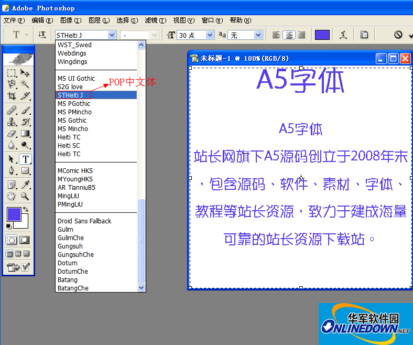Open the font size dropdown arrow
413x345 pixels.
point(210,35)
